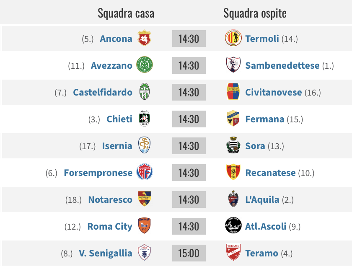The width and height of the screenshot is (352, 269).
Task: Click the Isernia team name
Action: [x=117, y=146]
